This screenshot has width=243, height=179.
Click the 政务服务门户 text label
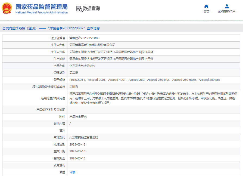point(227,12)
